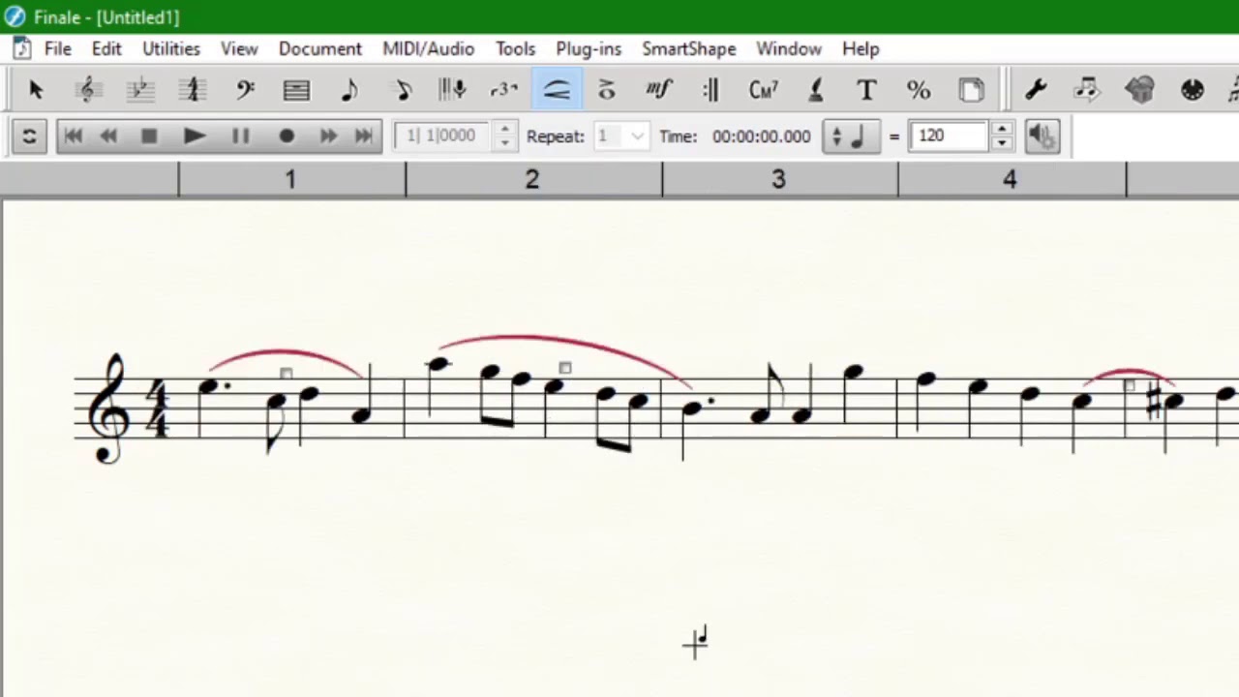The height and width of the screenshot is (697, 1239).
Task: Open the Document menu
Action: 320,48
